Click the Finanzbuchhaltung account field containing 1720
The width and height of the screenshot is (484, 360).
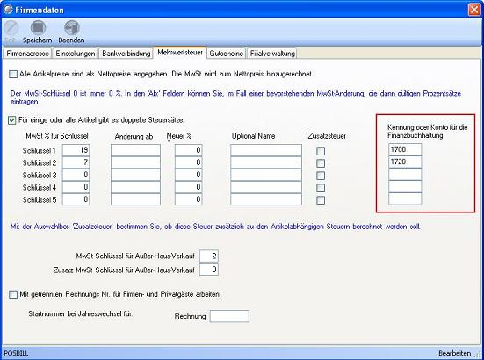click(x=405, y=162)
